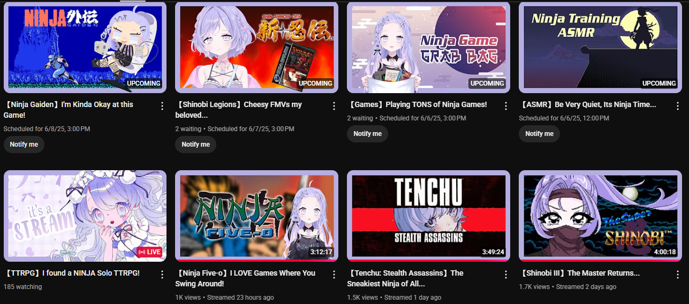Open three-dot menu for Shinobi III video
Screen dimensions: 689x304
point(678,275)
